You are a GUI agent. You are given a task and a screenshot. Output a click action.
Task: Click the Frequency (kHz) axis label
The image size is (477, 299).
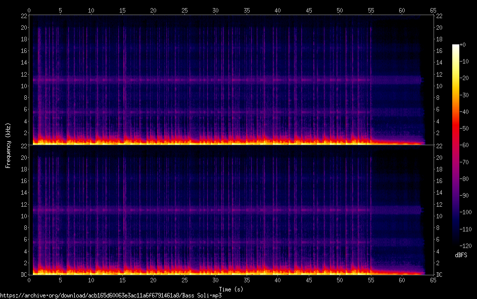(x=8, y=145)
